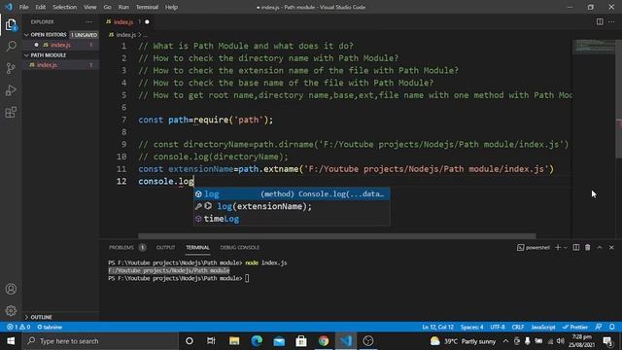The image size is (622, 350).
Task: Close the terminal panel
Action: click(x=611, y=247)
